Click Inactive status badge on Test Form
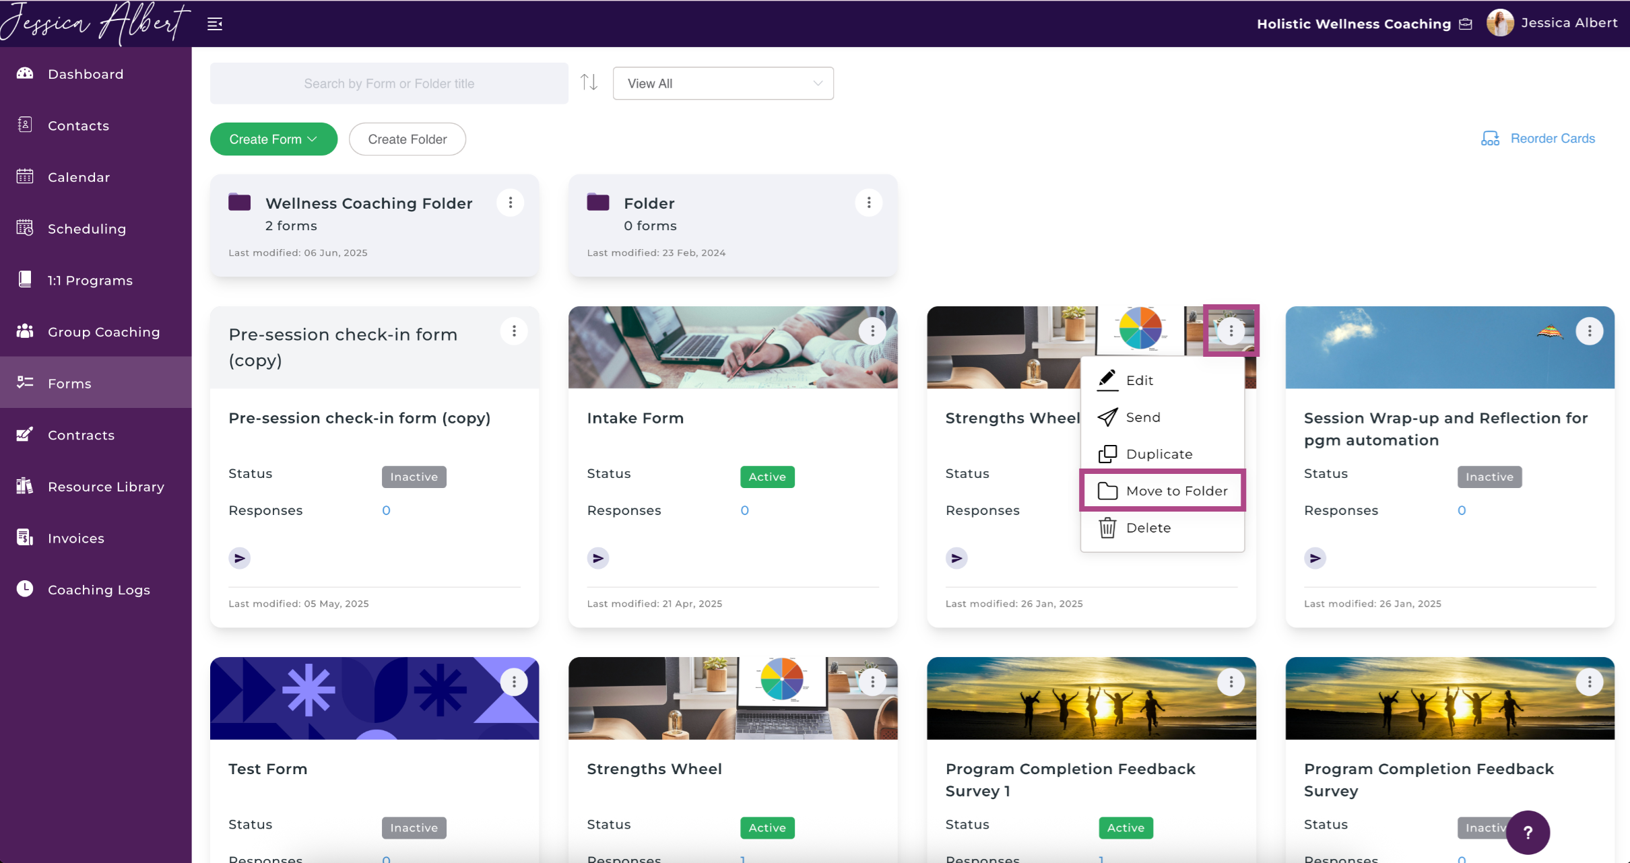This screenshot has height=863, width=1630. click(x=414, y=827)
